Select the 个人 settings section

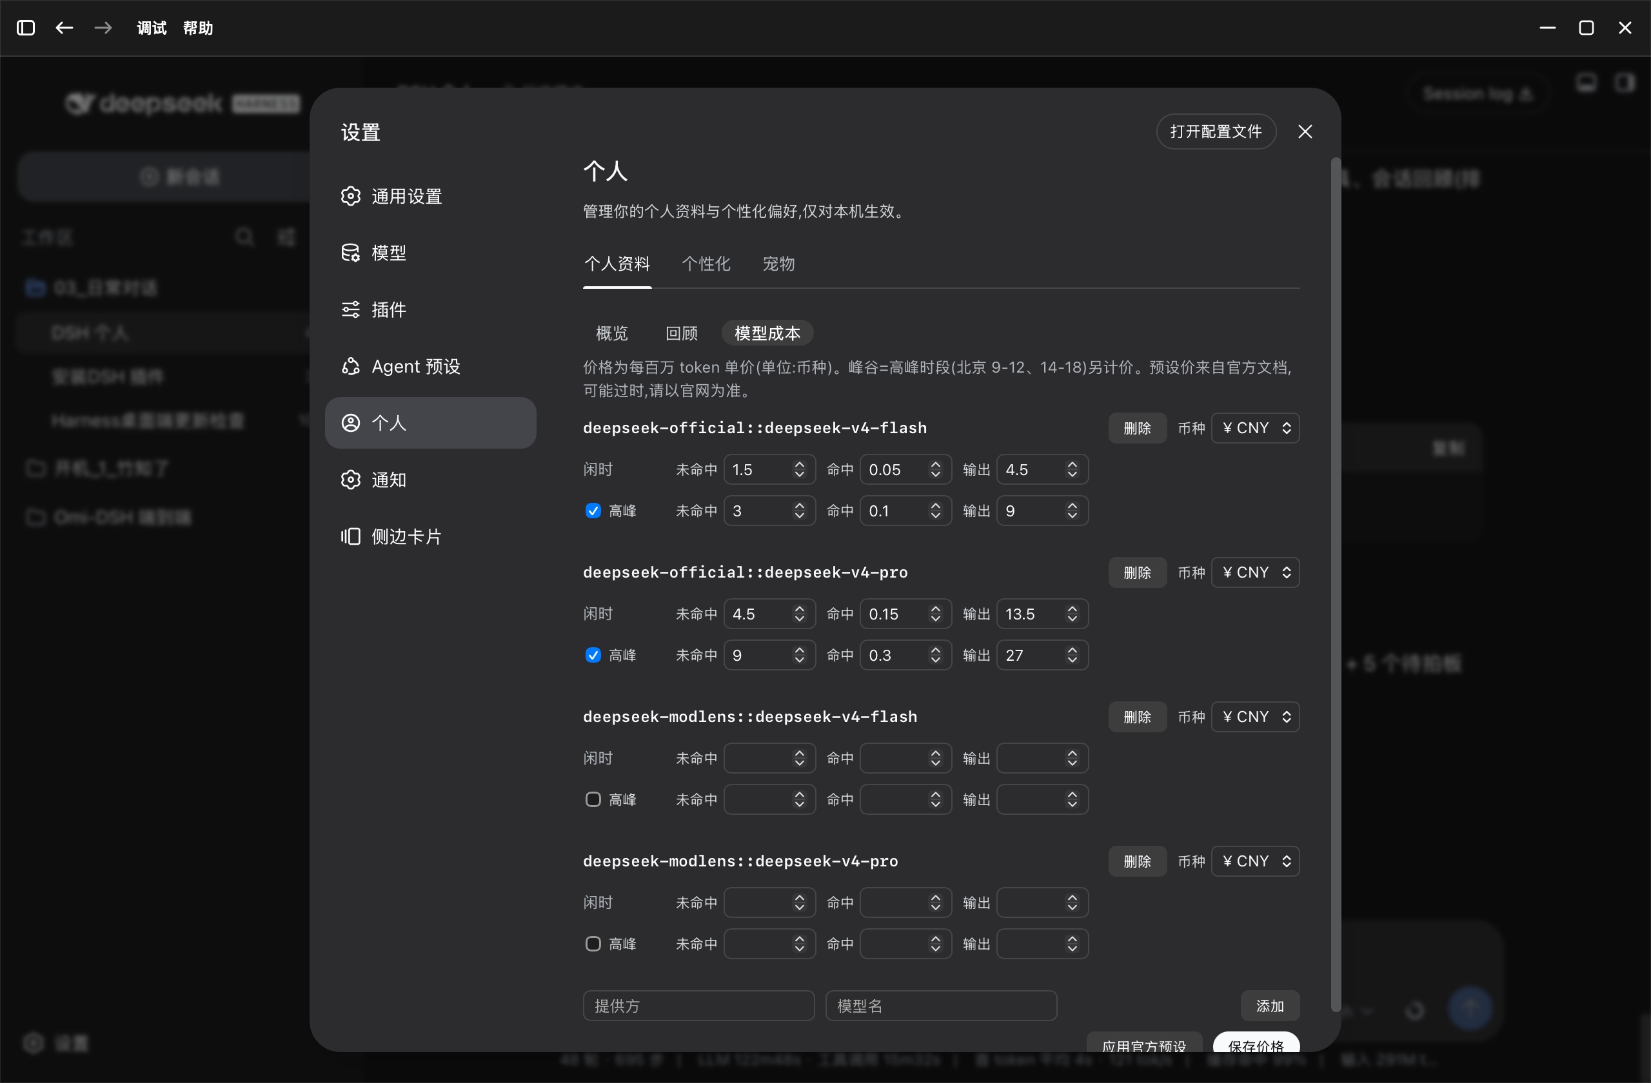[430, 423]
